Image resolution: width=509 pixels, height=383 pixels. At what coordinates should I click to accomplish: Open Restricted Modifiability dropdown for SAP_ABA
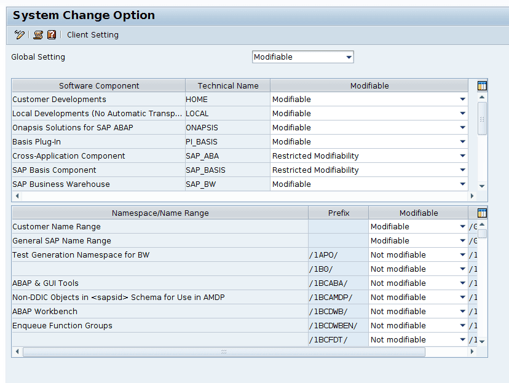(x=462, y=156)
